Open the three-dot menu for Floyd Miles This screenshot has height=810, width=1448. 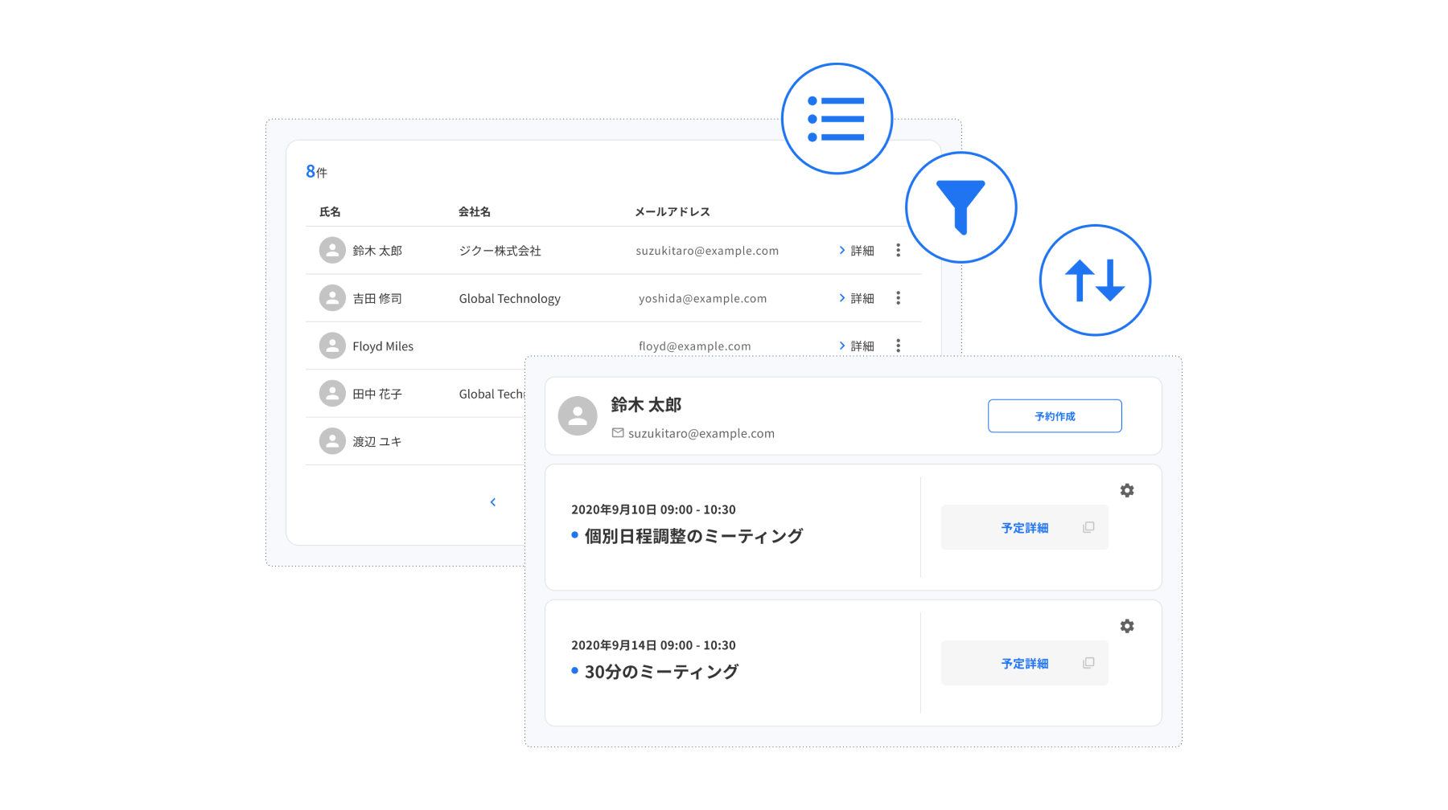coord(898,346)
